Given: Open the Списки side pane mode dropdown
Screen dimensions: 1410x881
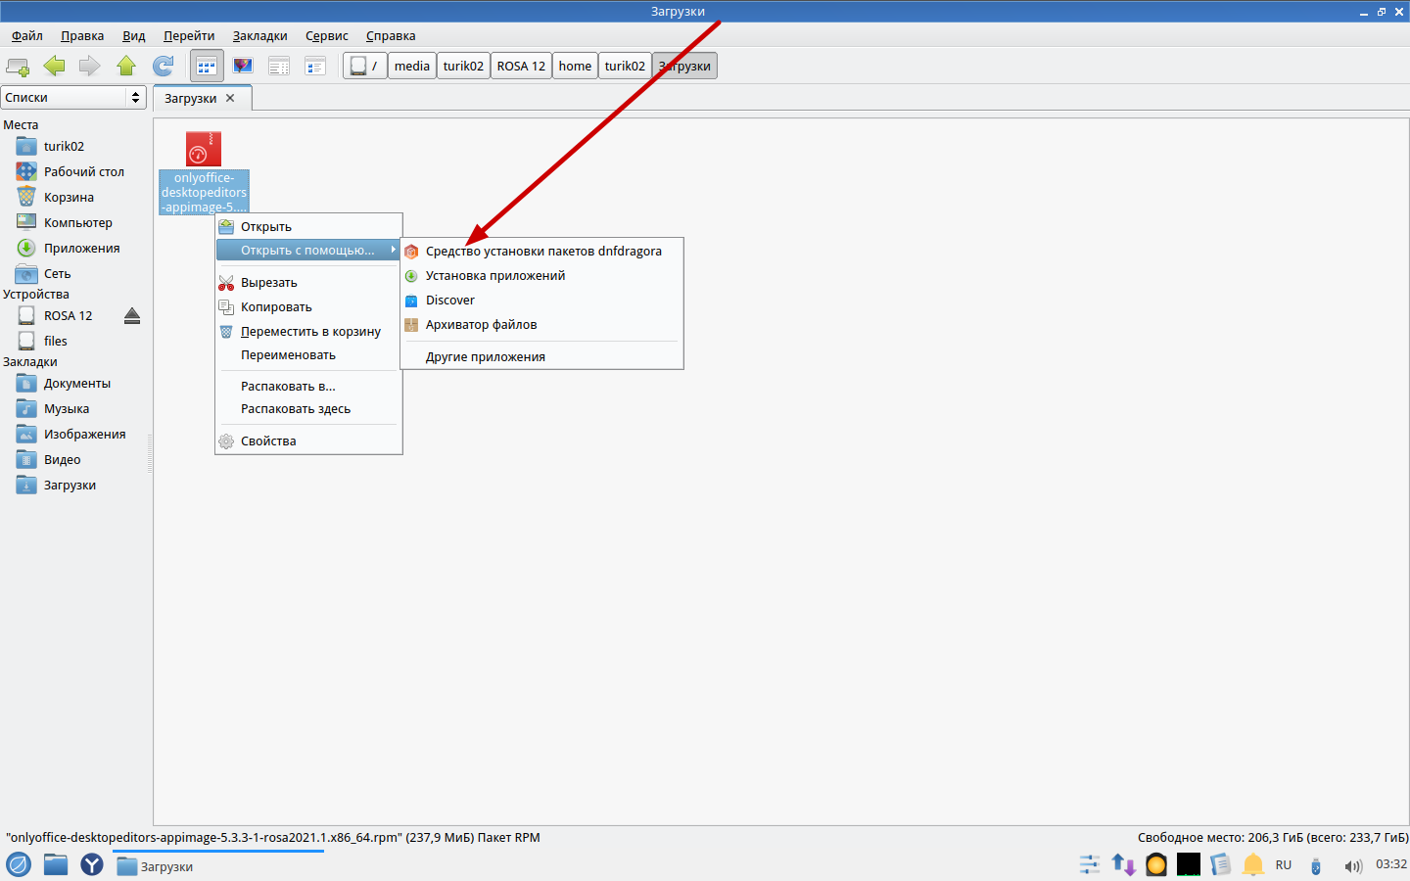Looking at the screenshot, I should tap(73, 98).
